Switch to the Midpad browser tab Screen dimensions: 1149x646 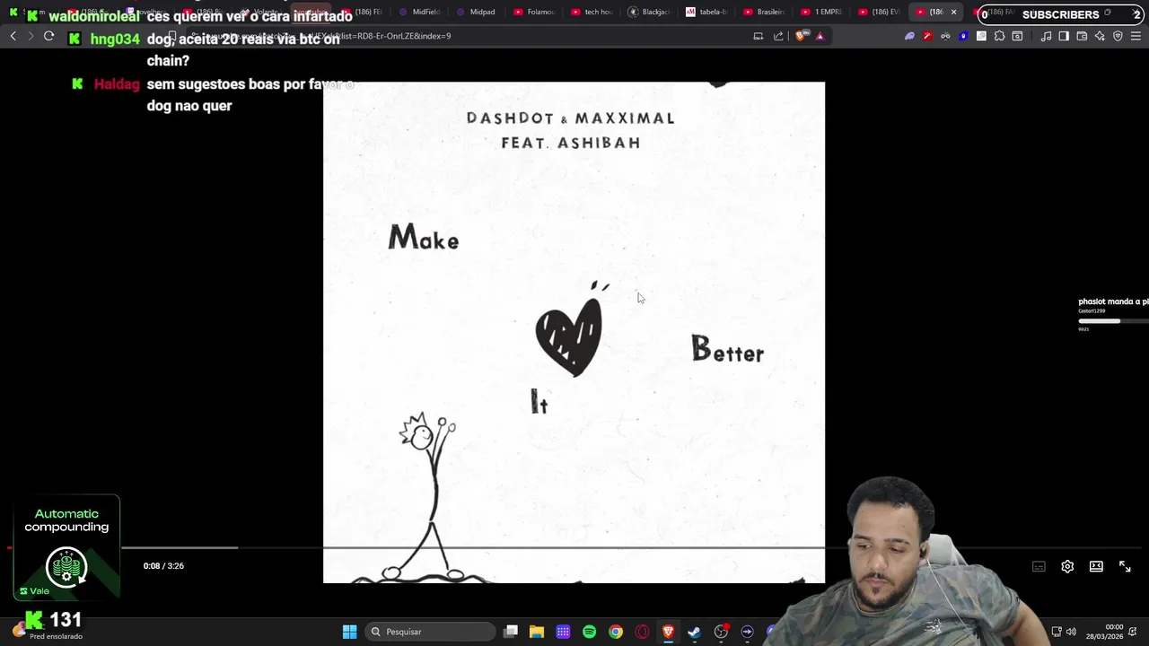[477, 12]
